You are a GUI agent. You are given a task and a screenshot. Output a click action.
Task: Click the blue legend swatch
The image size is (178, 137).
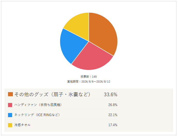10,115
